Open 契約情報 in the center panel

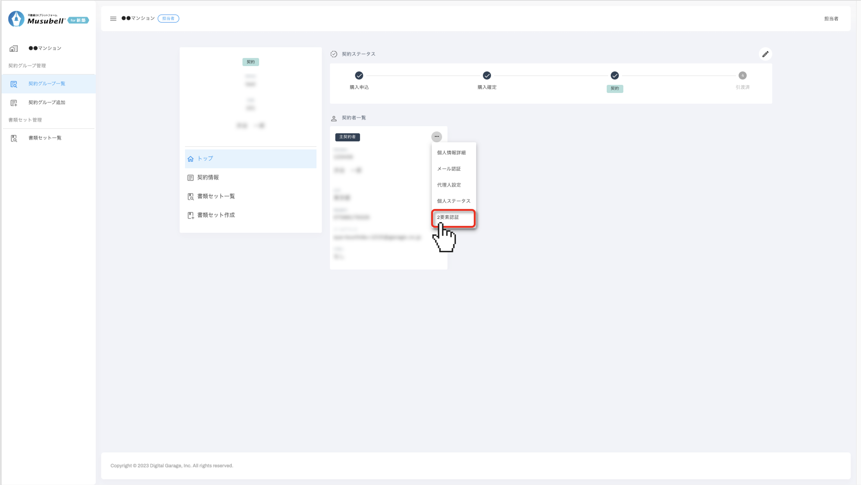(208, 177)
